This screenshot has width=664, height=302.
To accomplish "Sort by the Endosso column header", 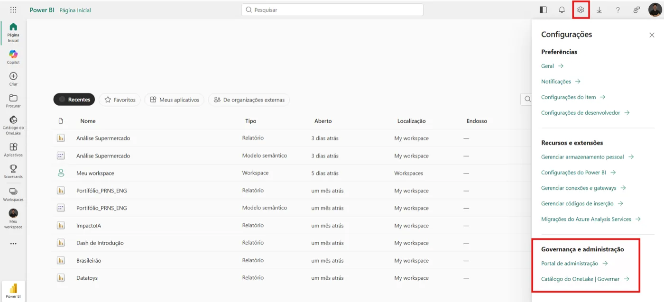I will tap(477, 121).
